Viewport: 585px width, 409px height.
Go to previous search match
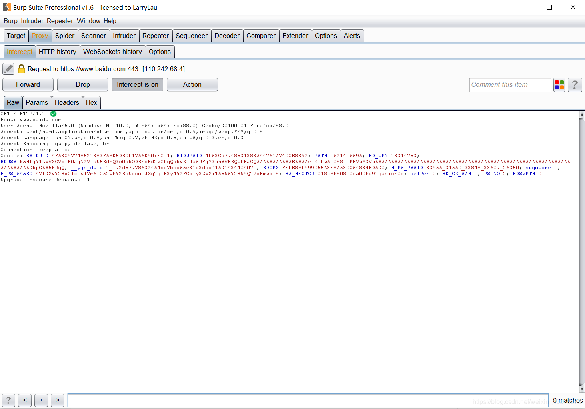tap(25, 400)
